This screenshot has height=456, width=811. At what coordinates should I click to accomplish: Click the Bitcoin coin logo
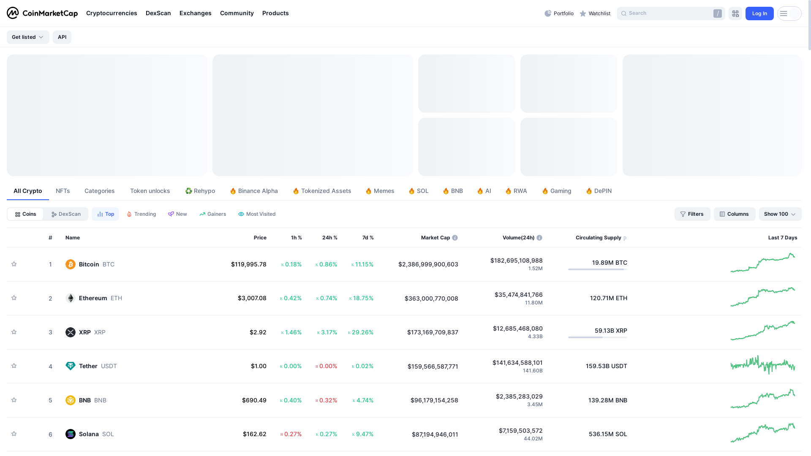71,264
